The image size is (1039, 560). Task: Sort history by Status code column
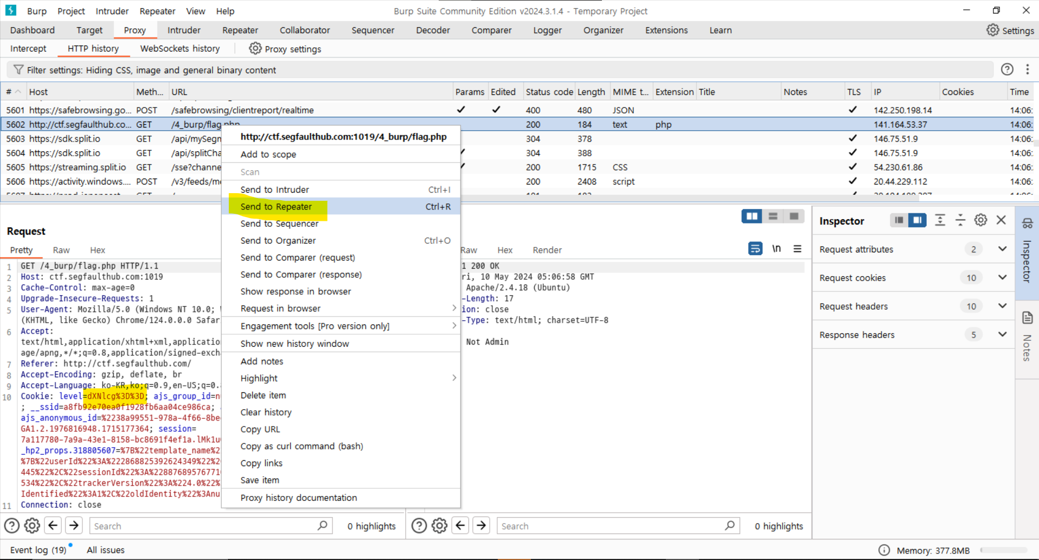point(549,92)
